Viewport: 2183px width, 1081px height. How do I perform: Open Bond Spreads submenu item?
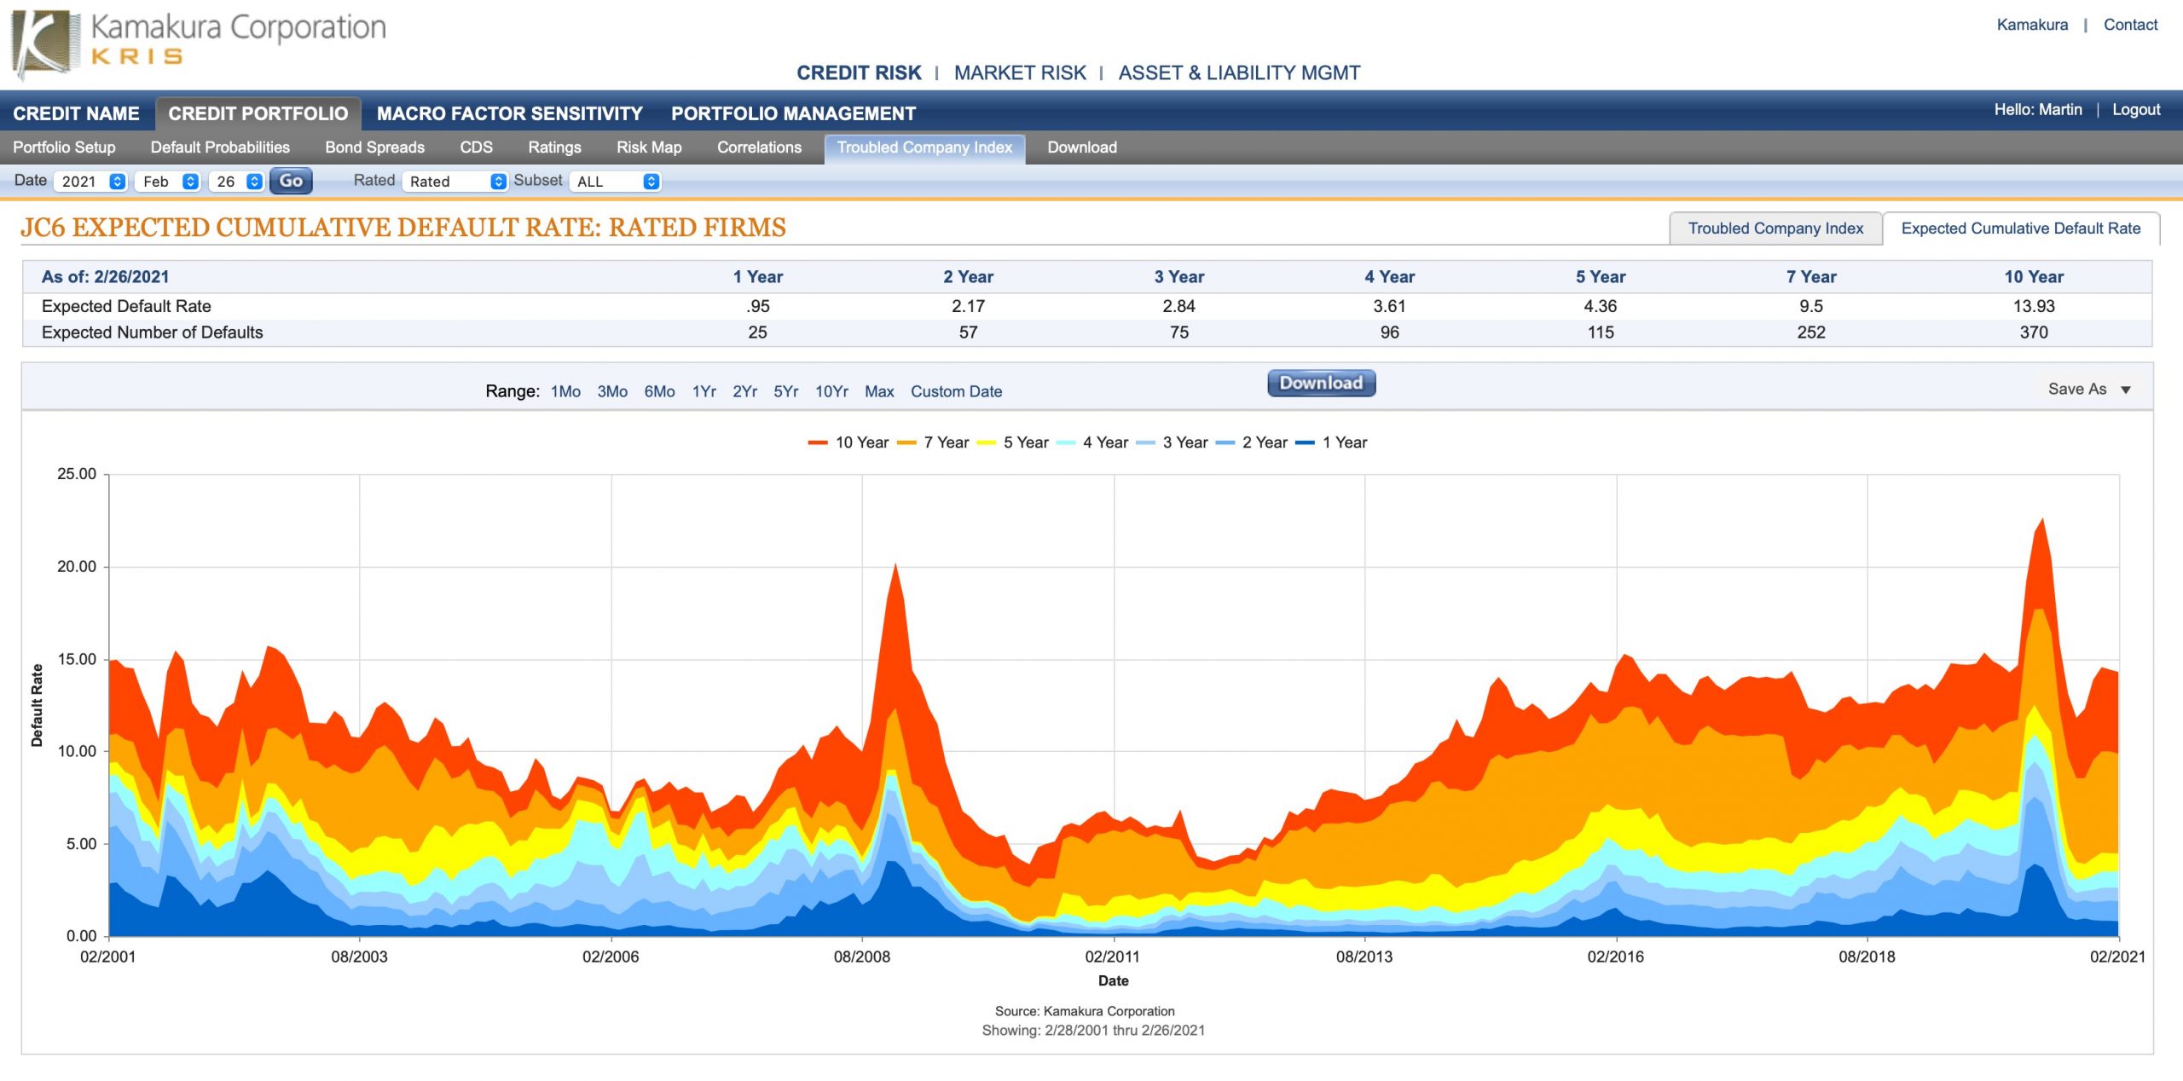pos(374,147)
